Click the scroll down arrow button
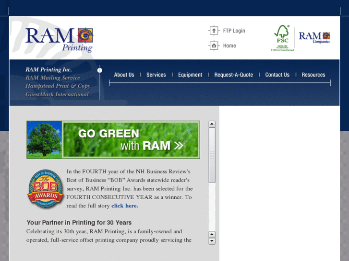The height and width of the screenshot is (261, 349). (212, 241)
